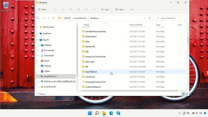Click the volume speaker tray icon
This screenshot has height=117, width=208.
tap(188, 113)
